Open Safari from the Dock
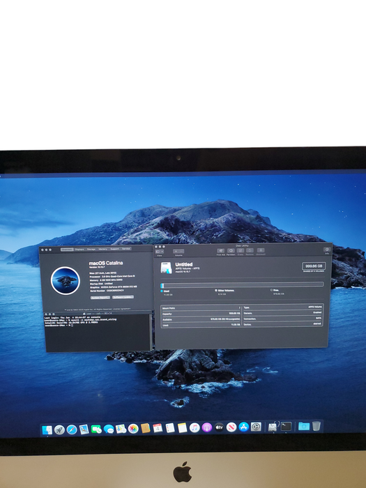366x488 pixels. click(x=72, y=430)
